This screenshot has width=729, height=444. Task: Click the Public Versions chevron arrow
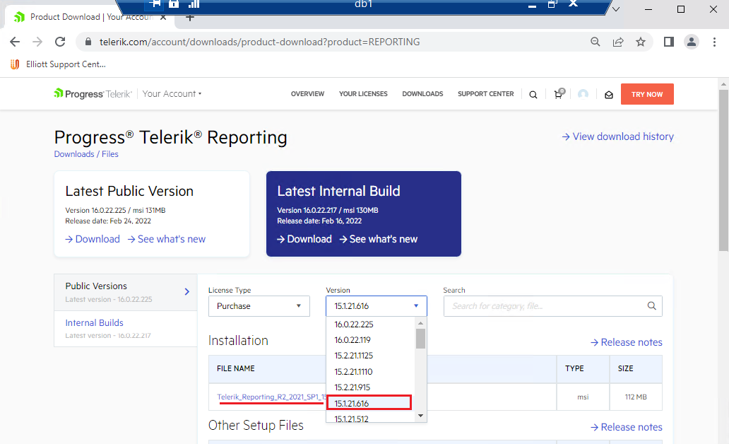click(x=187, y=292)
